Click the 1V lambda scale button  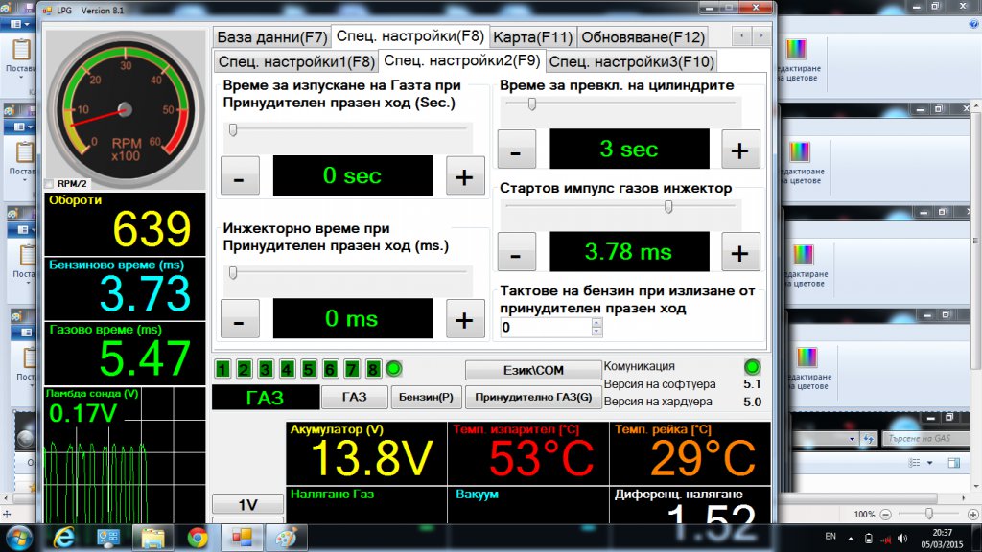(x=247, y=504)
